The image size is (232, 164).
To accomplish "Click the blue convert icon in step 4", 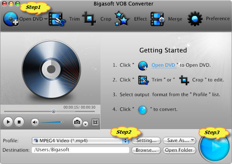I will [x=142, y=110].
